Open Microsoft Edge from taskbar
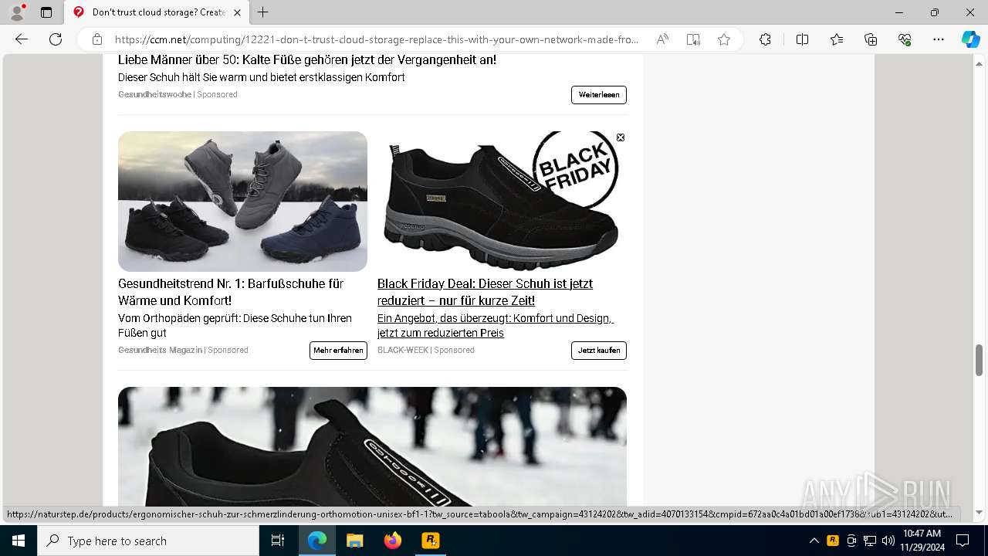The width and height of the screenshot is (988, 556). click(317, 541)
